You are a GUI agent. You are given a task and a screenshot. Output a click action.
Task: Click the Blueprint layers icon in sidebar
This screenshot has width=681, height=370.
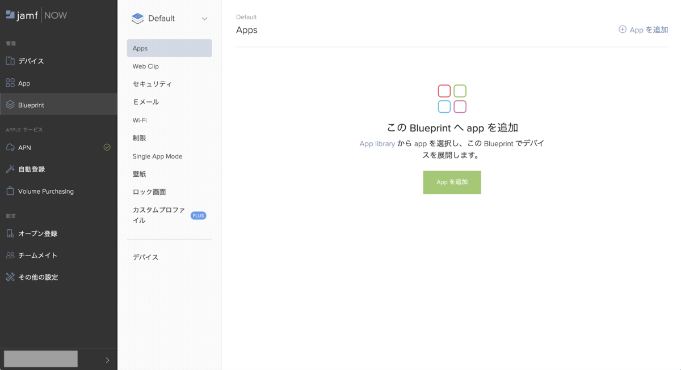coord(10,105)
